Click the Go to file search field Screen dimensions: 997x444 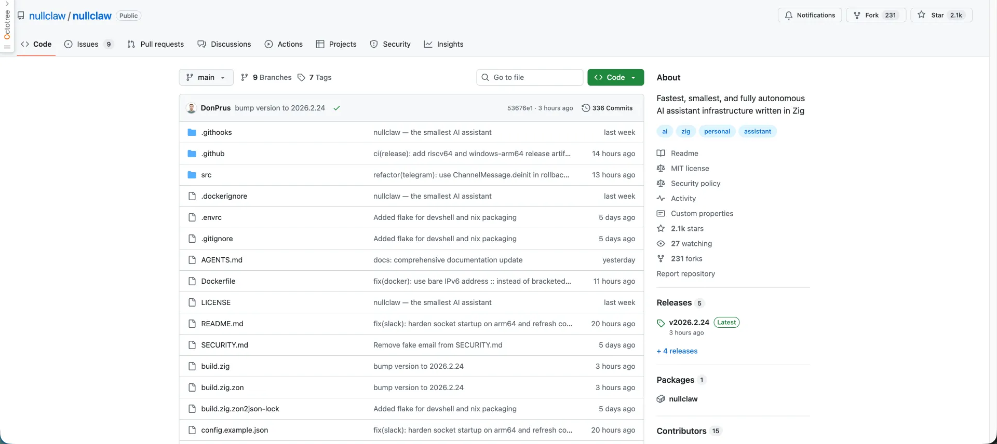pos(530,77)
